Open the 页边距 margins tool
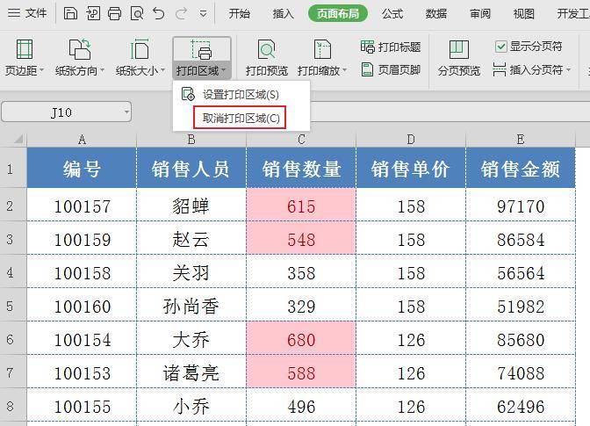 [x=25, y=57]
